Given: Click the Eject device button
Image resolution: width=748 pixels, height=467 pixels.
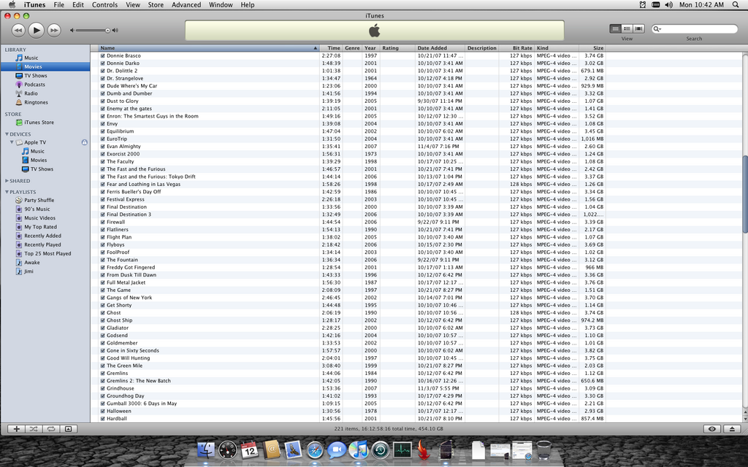Looking at the screenshot, I should click(732, 429).
